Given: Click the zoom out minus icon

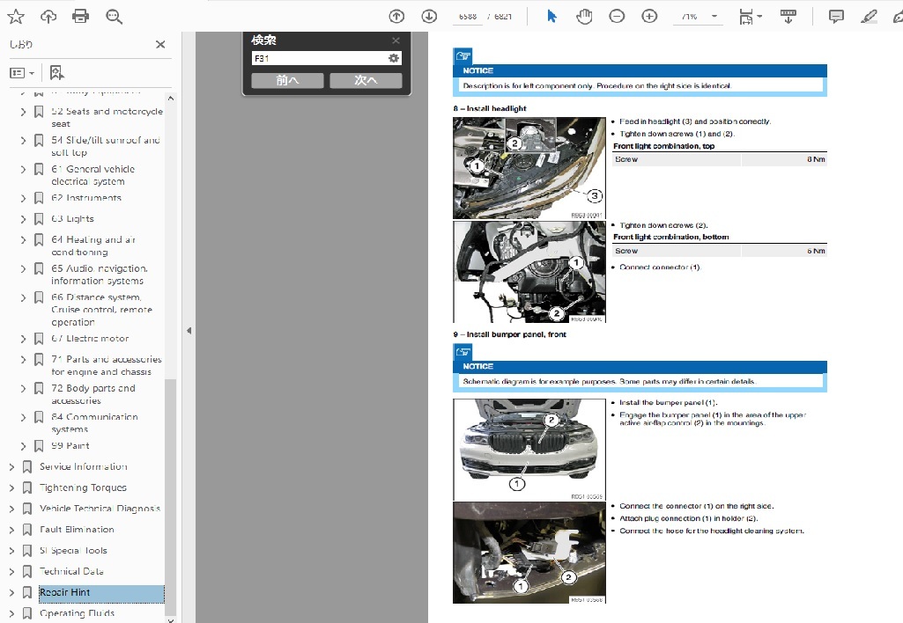Looking at the screenshot, I should [x=617, y=16].
